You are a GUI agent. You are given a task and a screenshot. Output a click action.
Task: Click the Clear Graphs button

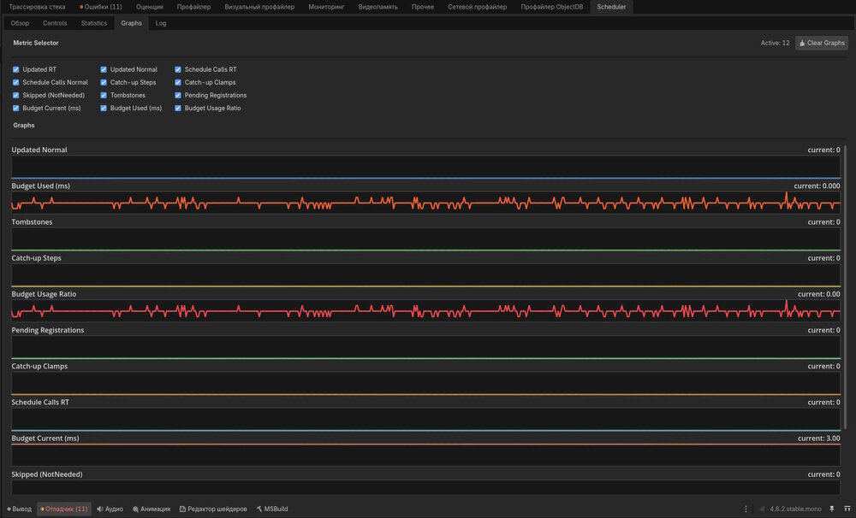point(821,43)
